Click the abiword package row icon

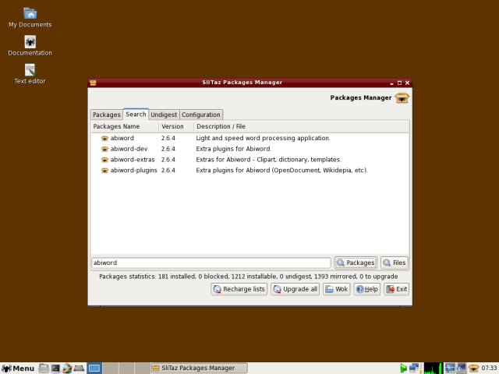click(104, 139)
